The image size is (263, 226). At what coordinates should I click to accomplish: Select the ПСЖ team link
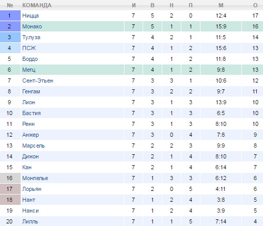29,48
